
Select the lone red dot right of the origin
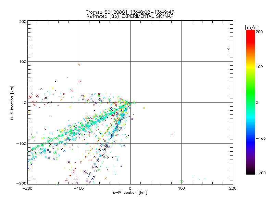(173, 134)
